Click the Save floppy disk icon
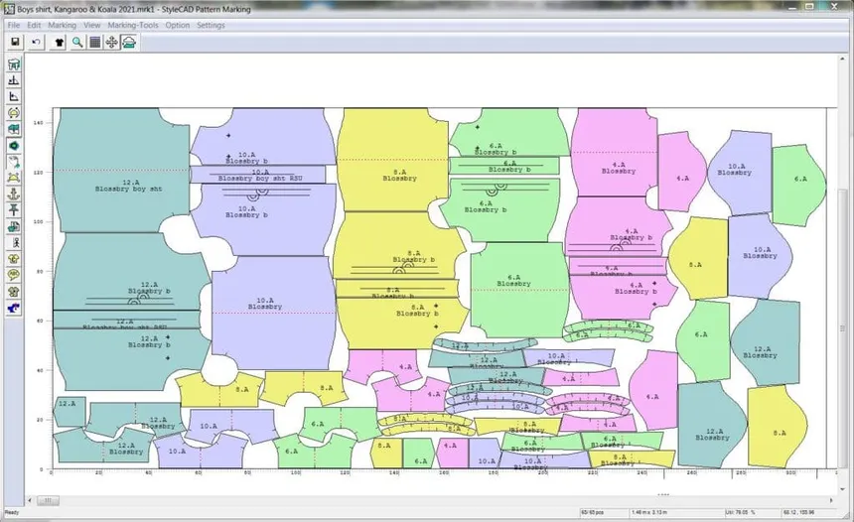Image resolution: width=854 pixels, height=522 pixels. tap(16, 43)
